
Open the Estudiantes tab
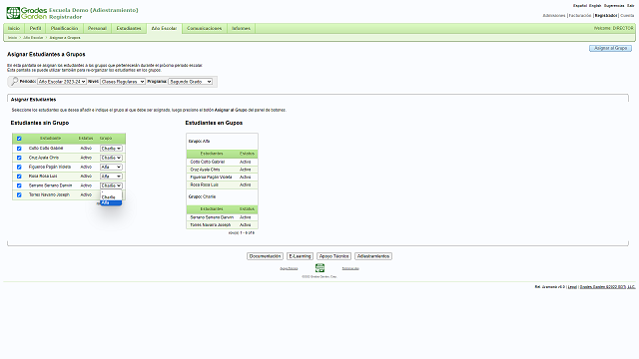pyautogui.click(x=129, y=29)
